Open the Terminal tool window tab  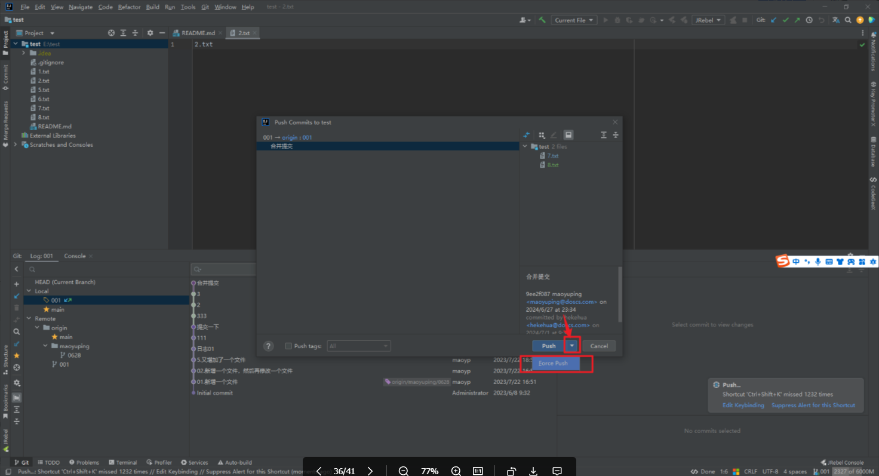click(122, 462)
